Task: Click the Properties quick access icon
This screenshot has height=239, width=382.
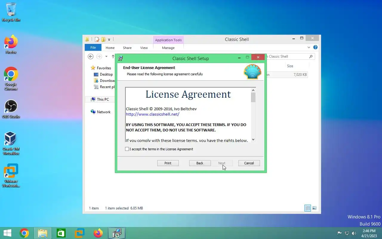Action: click(97, 39)
